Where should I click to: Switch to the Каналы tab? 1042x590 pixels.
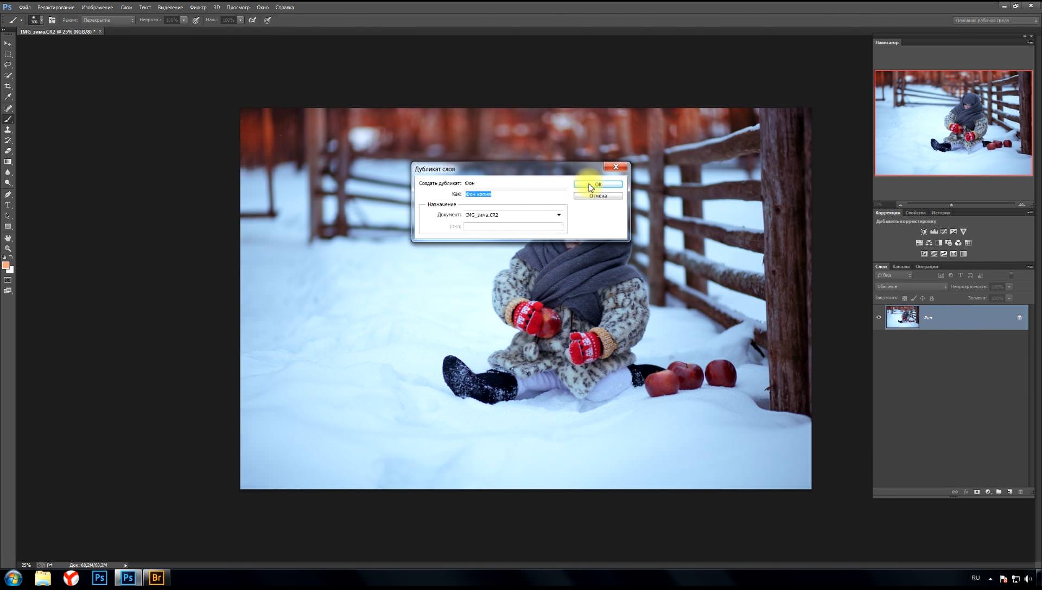tap(901, 266)
